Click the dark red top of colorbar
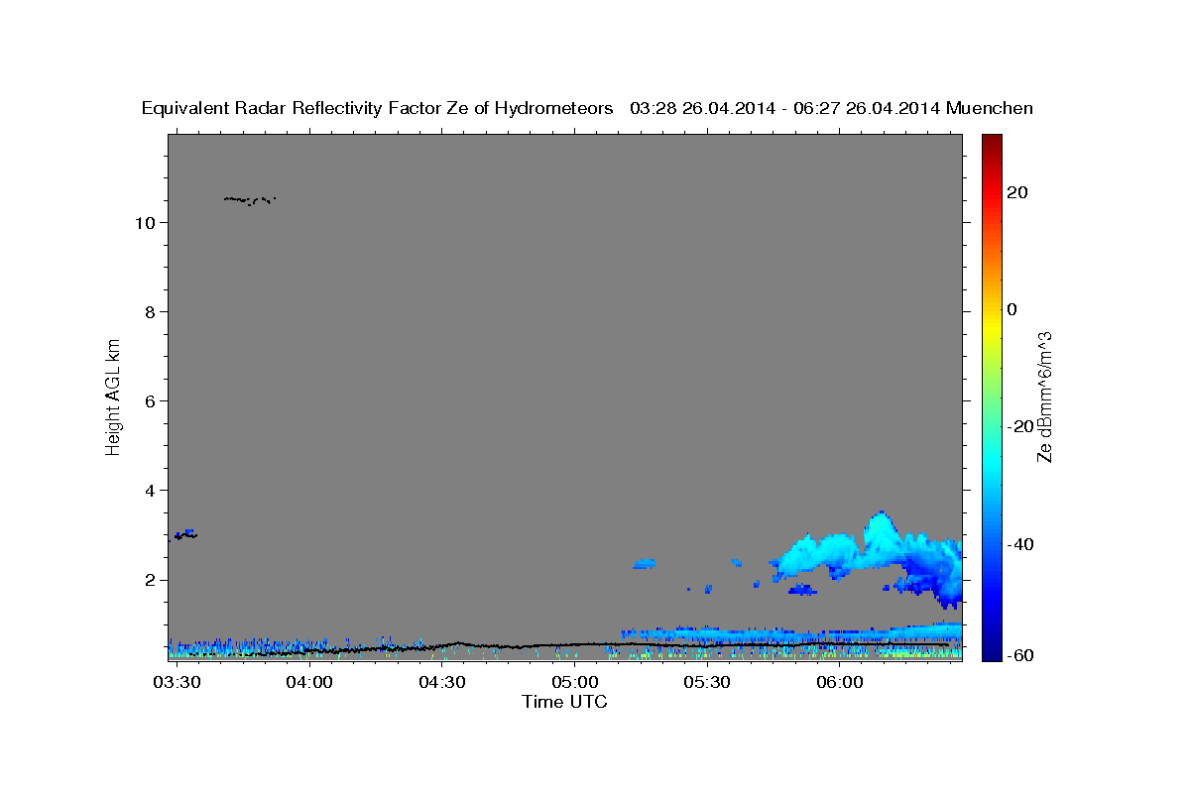 991,141
